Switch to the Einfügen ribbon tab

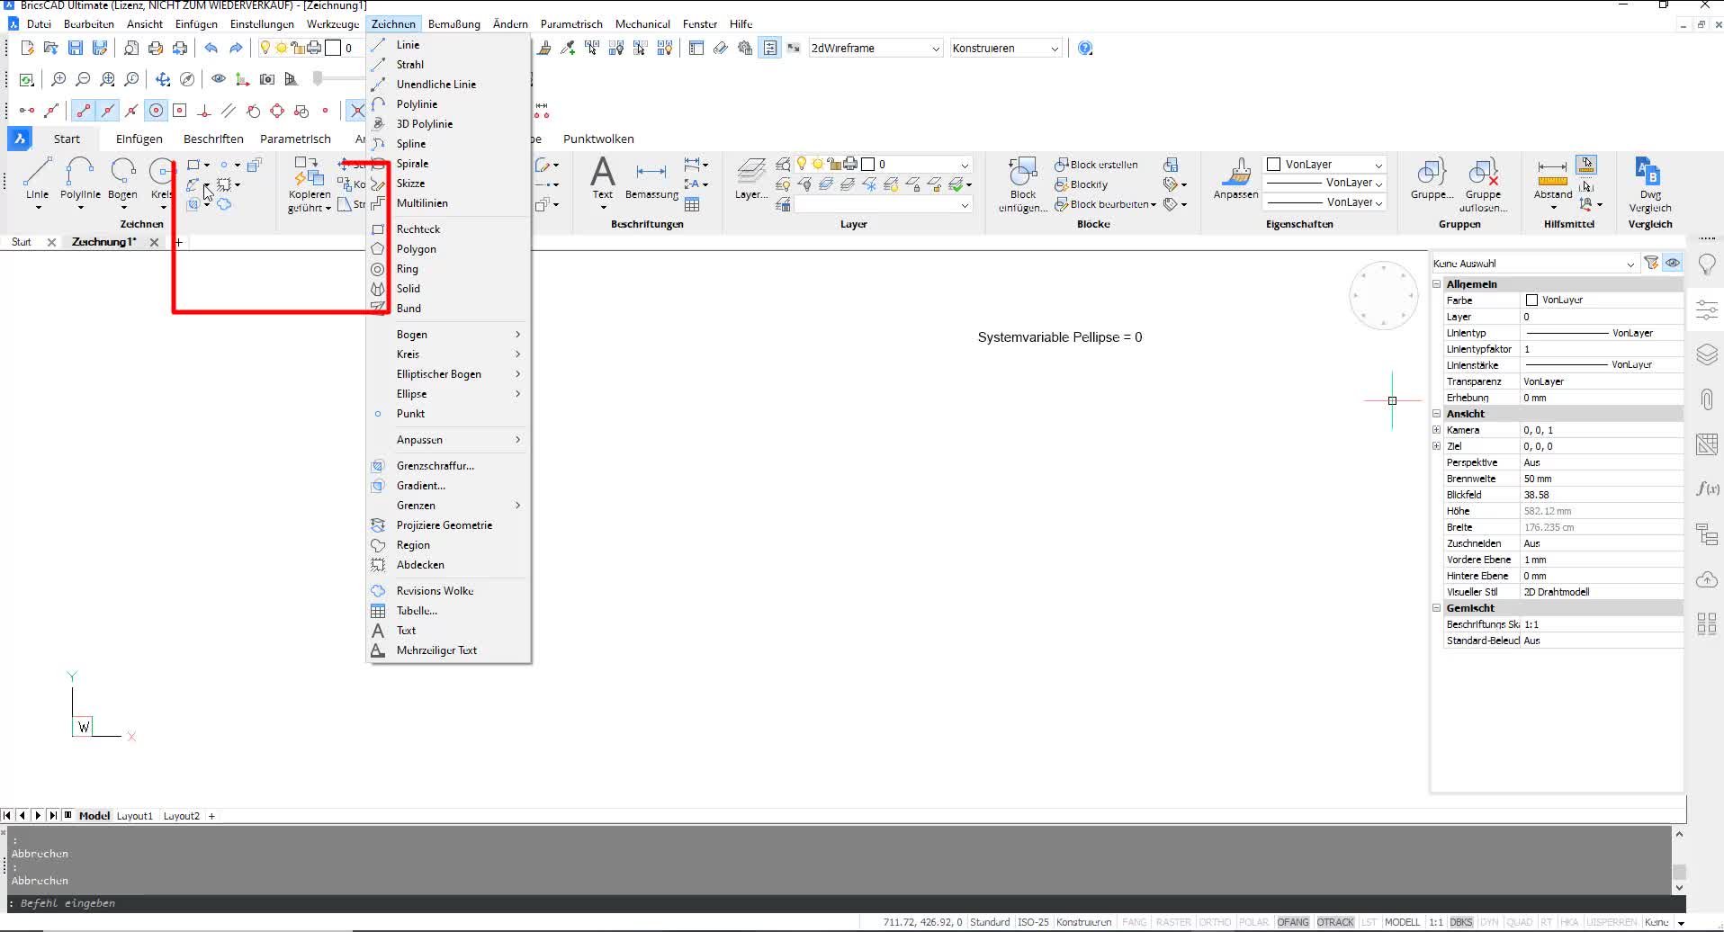(x=139, y=139)
